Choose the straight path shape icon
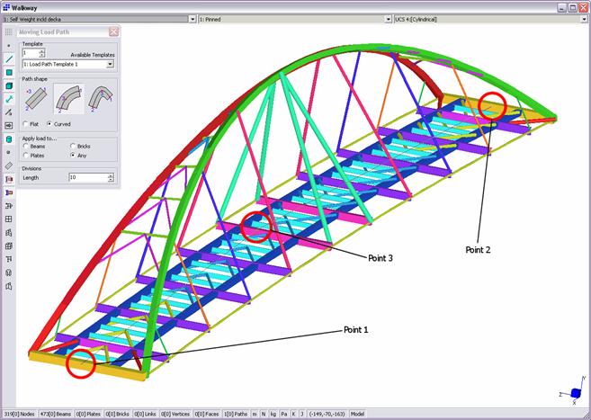 [x=35, y=97]
